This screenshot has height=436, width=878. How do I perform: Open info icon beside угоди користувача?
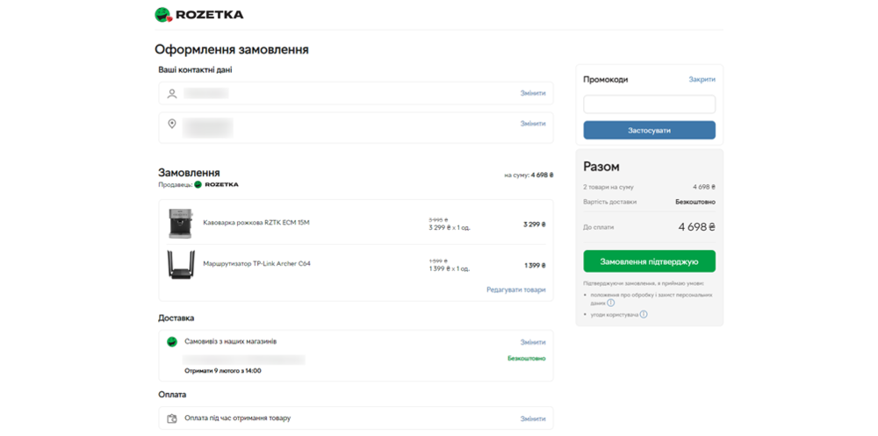pyautogui.click(x=644, y=314)
